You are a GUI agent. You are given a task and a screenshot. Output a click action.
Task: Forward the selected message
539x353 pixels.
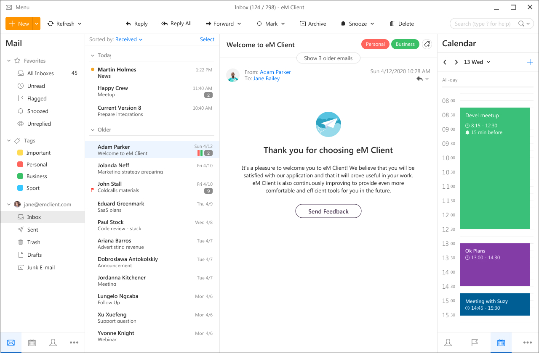[x=219, y=24]
